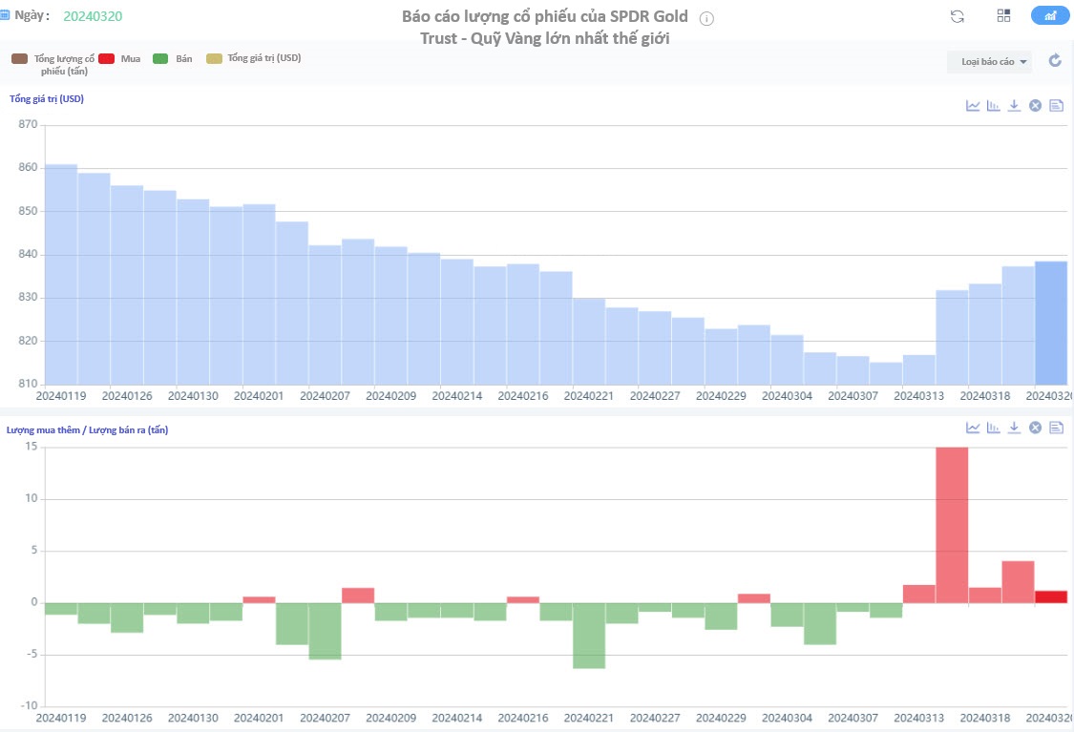This screenshot has width=1074, height=732.
Task: Toggle the Tổng lượng cổ phiếu (tấn) legend
Action: [x=53, y=64]
